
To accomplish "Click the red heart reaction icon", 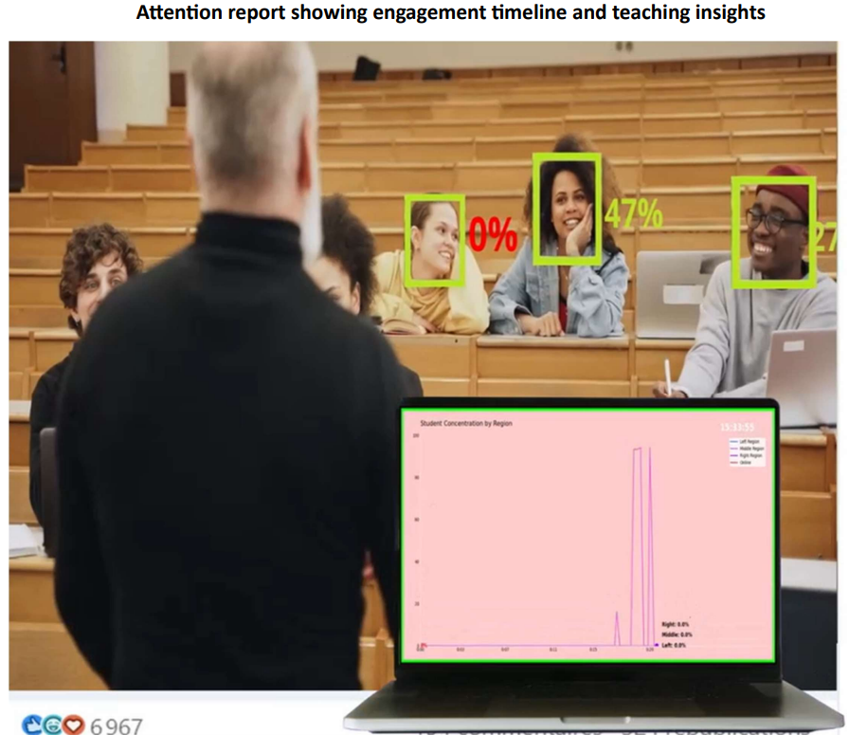I will (x=73, y=726).
